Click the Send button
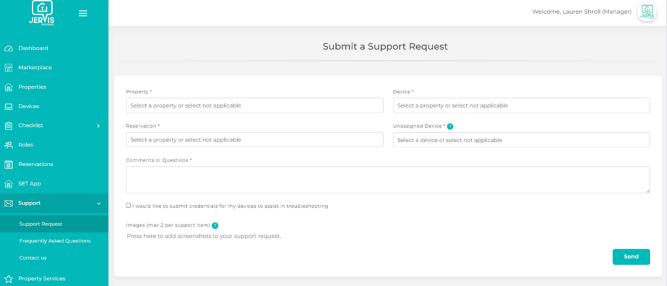The height and width of the screenshot is (286, 667). point(631,257)
